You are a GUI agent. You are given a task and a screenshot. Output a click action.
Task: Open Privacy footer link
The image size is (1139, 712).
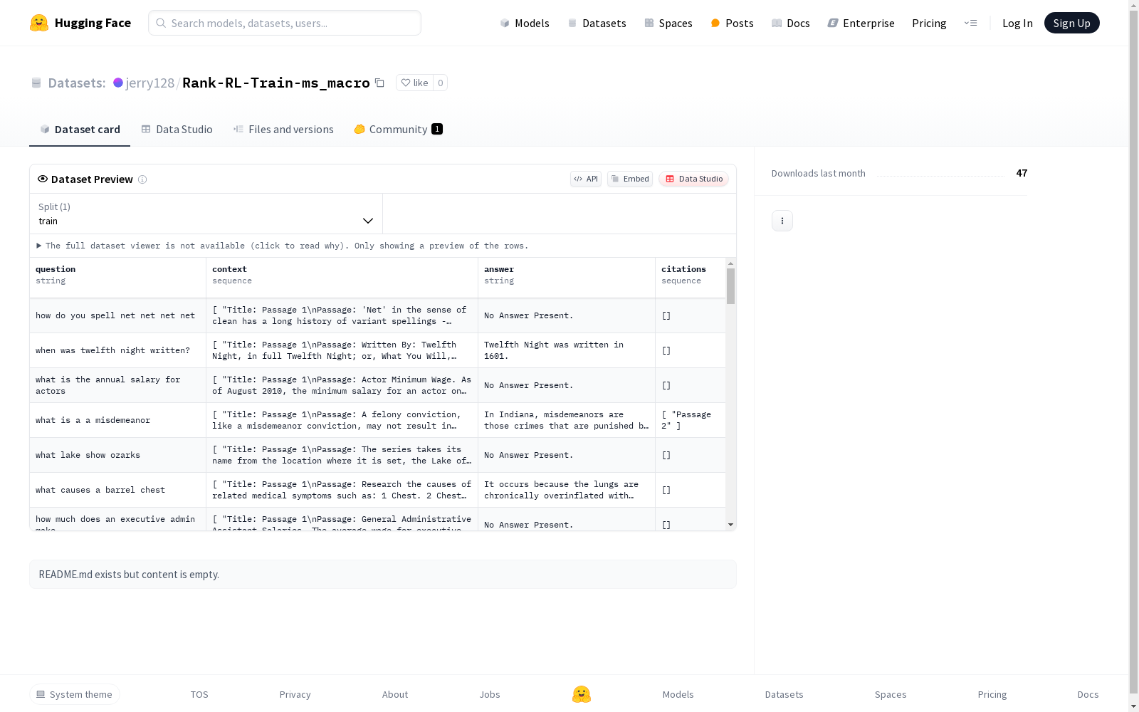click(295, 694)
